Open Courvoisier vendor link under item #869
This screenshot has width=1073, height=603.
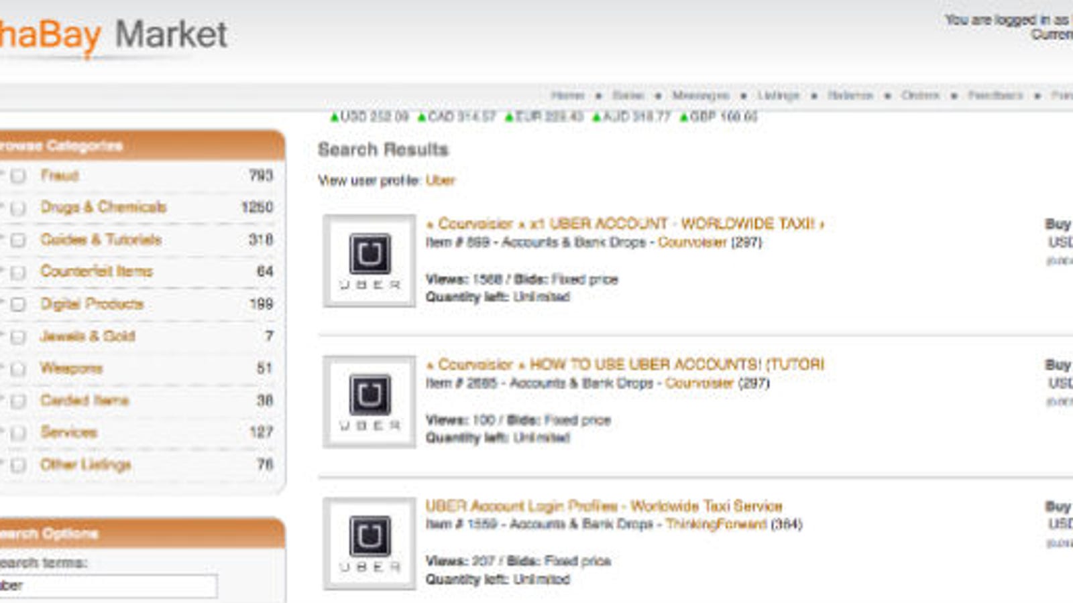(x=692, y=243)
